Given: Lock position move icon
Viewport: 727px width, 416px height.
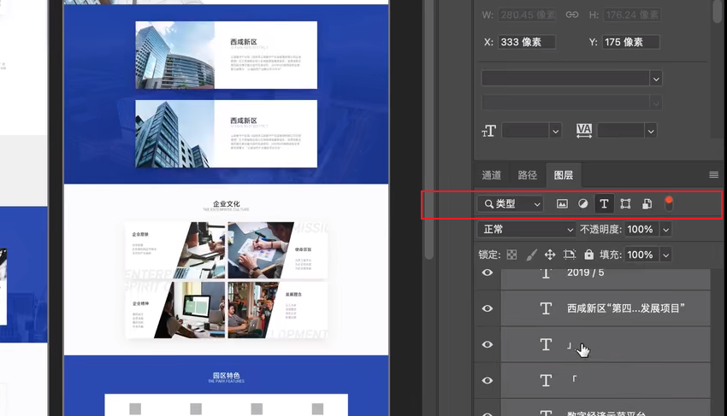Looking at the screenshot, I should [x=550, y=255].
